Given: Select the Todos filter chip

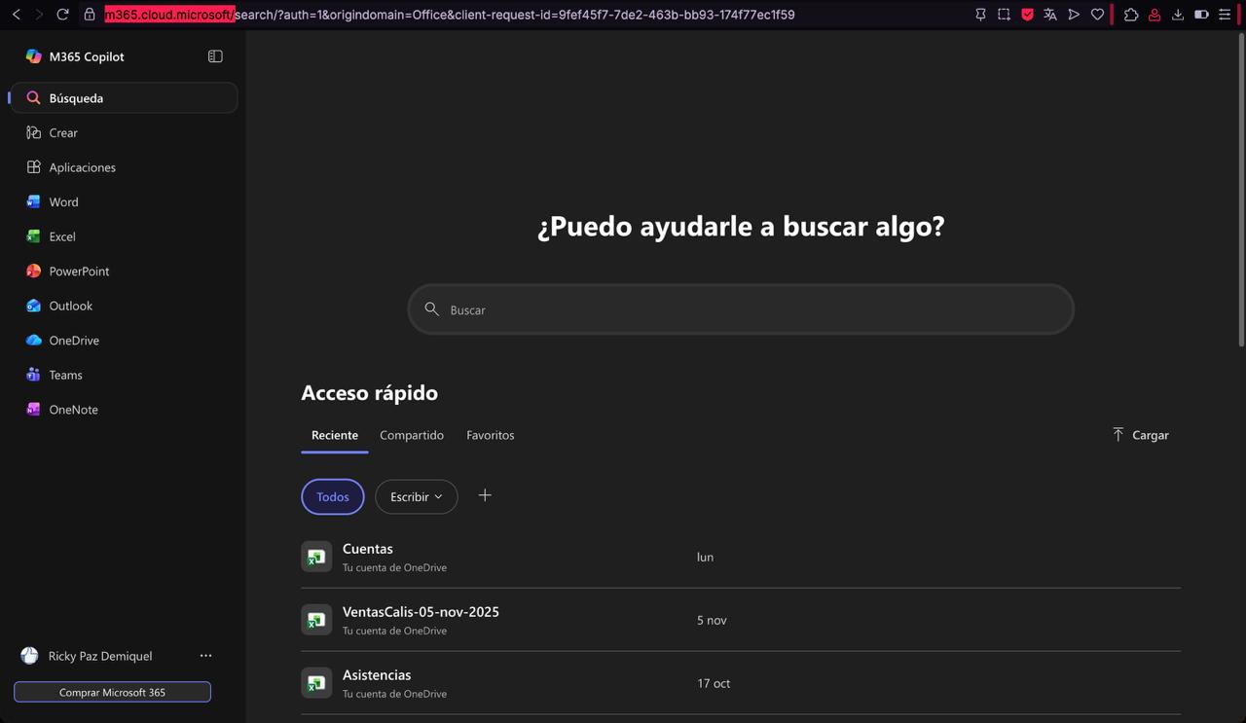Looking at the screenshot, I should (332, 496).
